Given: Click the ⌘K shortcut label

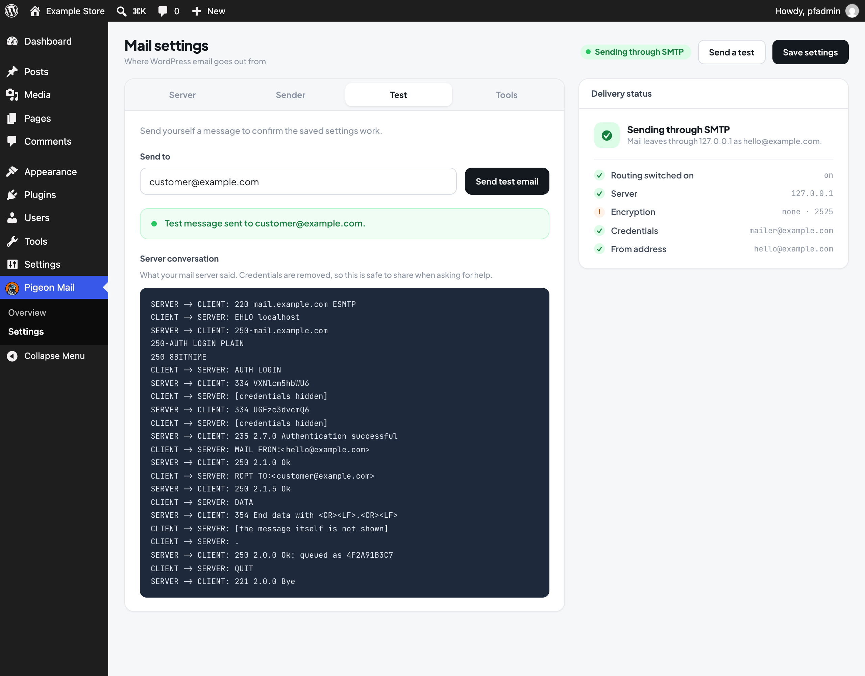Looking at the screenshot, I should [140, 11].
